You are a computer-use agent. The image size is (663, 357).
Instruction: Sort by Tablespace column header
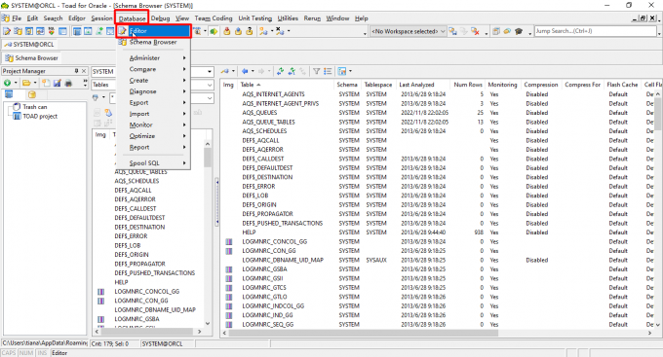click(x=378, y=85)
